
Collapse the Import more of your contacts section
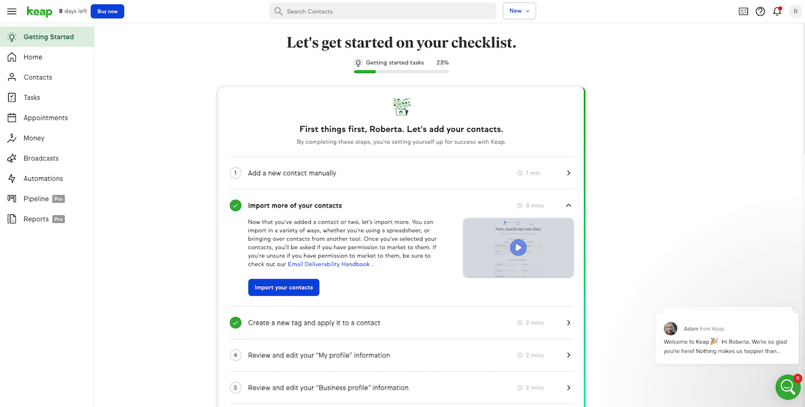coord(568,205)
